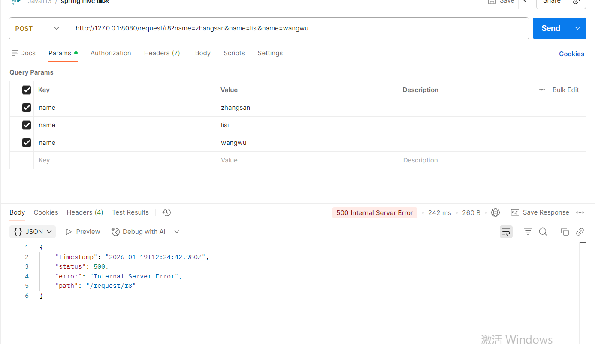Uncheck the wangwu param row checkbox

tap(27, 143)
